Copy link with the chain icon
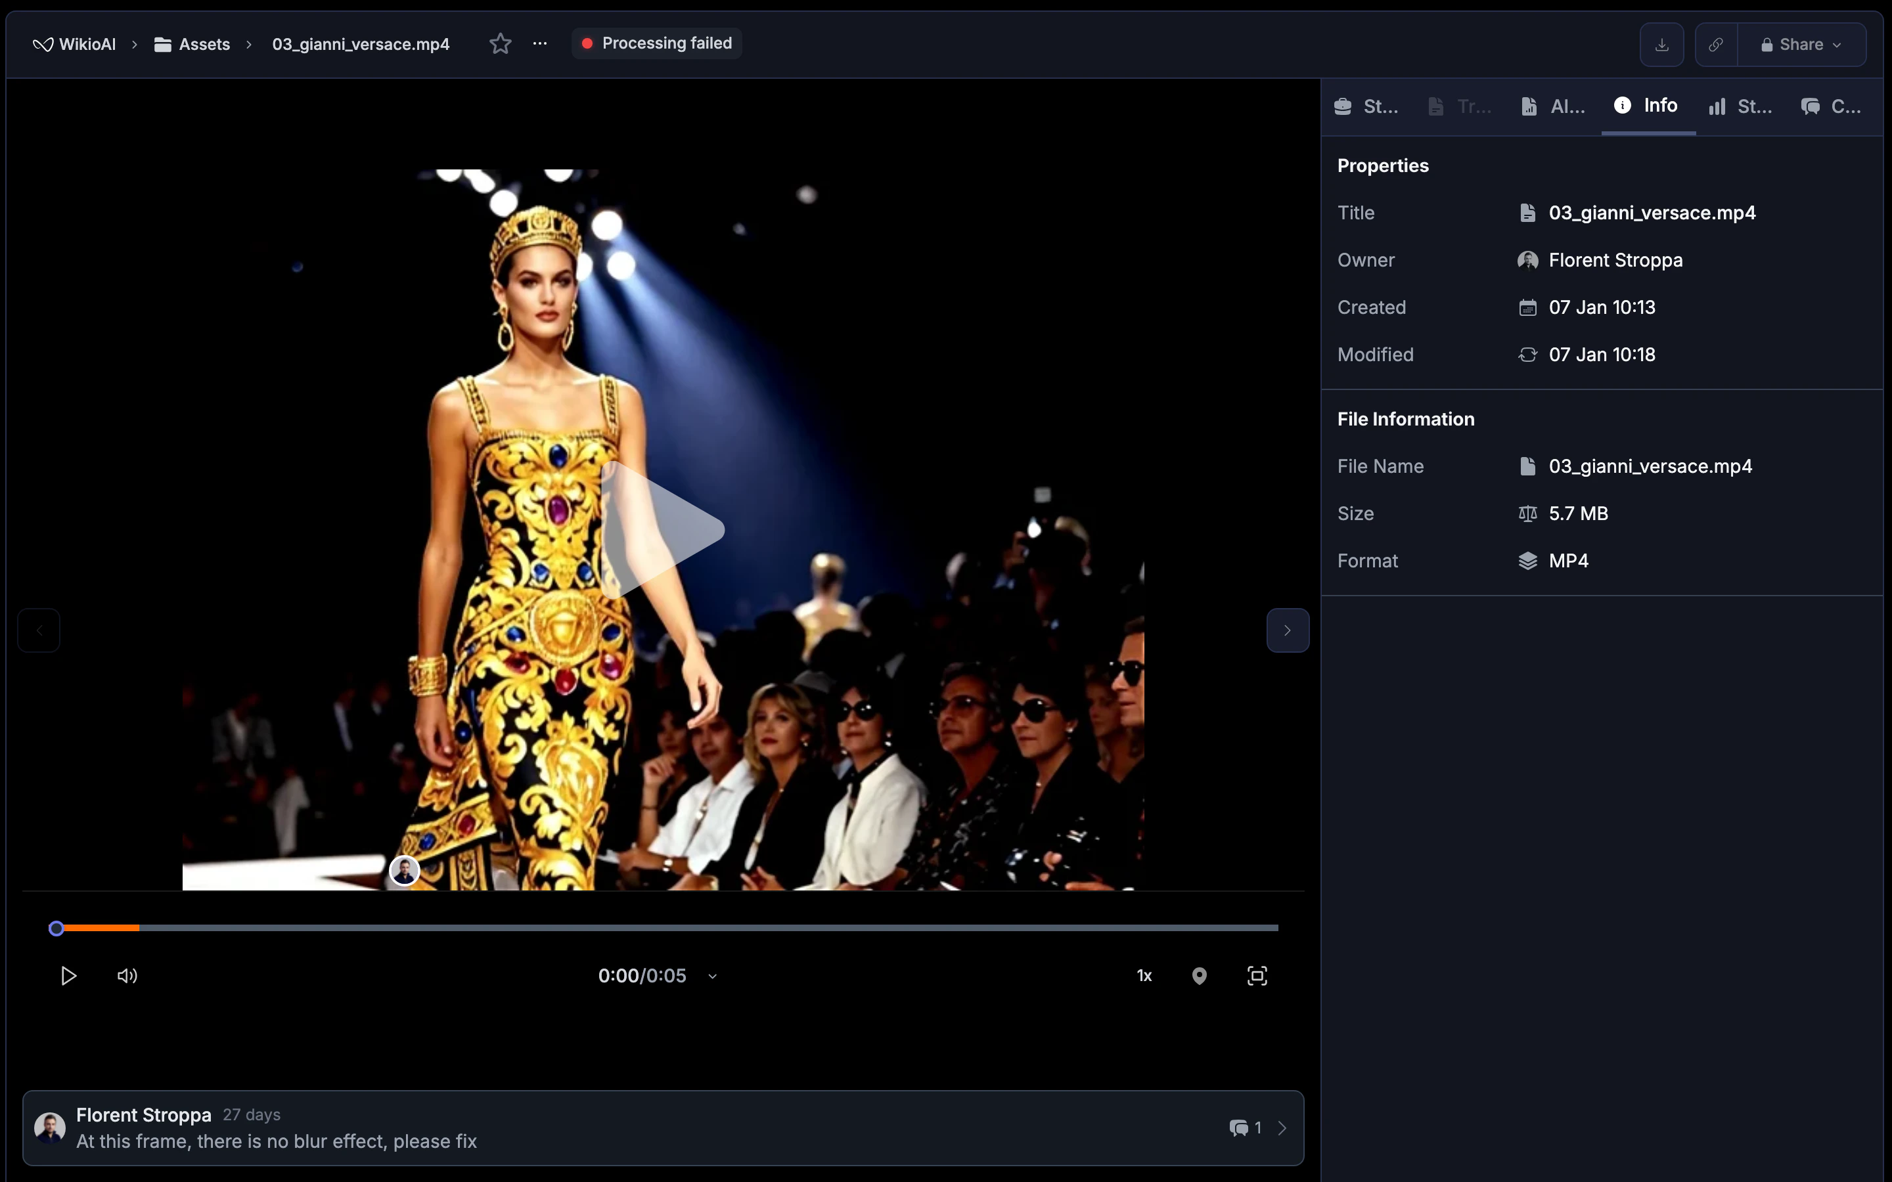 pos(1715,45)
